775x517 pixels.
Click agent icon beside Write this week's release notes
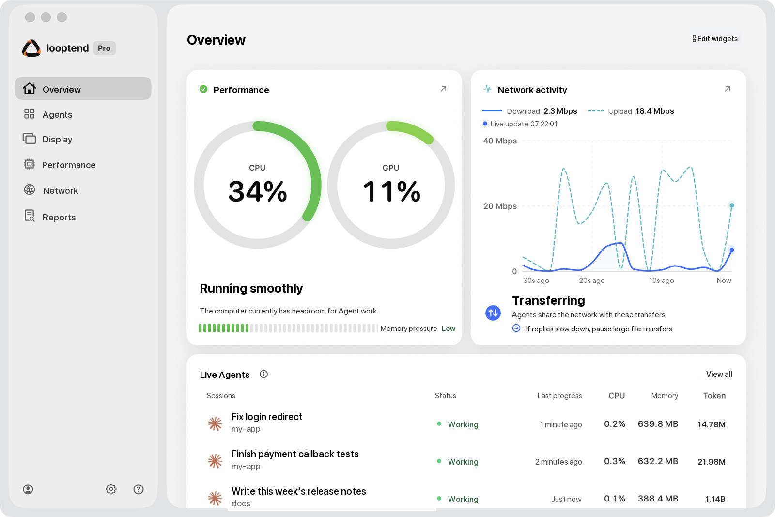coord(215,498)
